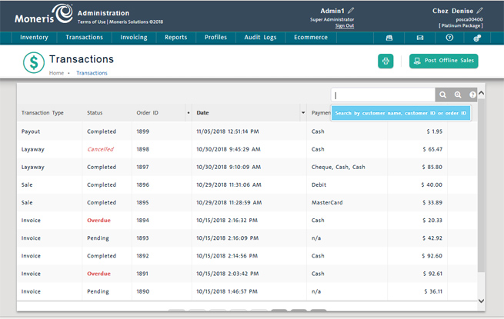Click scrollbar down arrow of table
504x319 pixels.
[x=481, y=301]
